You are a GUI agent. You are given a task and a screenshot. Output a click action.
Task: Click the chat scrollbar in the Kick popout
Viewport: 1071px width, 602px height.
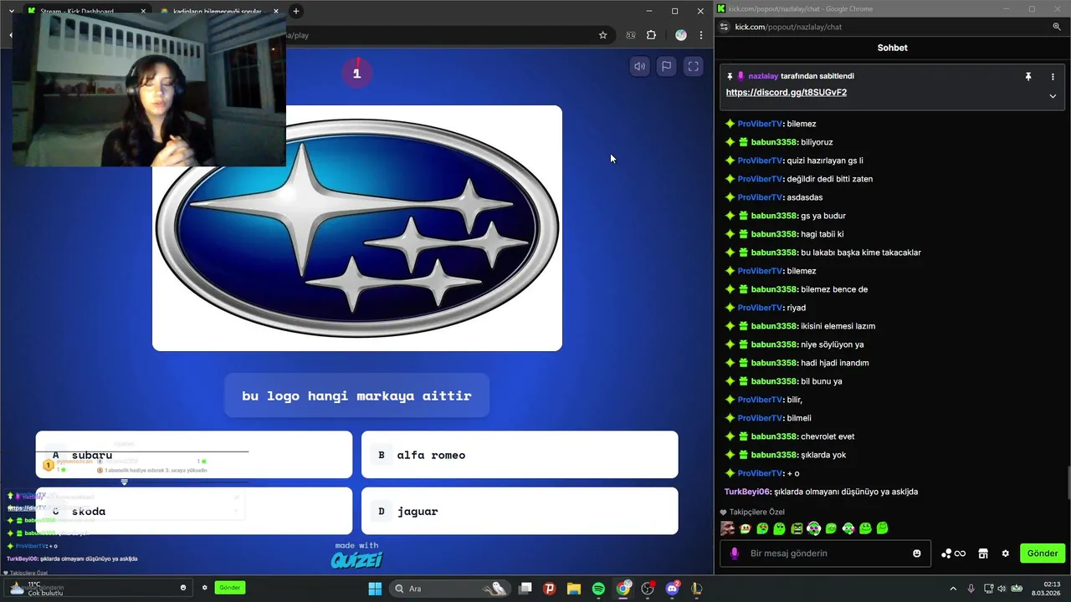(x=1068, y=482)
